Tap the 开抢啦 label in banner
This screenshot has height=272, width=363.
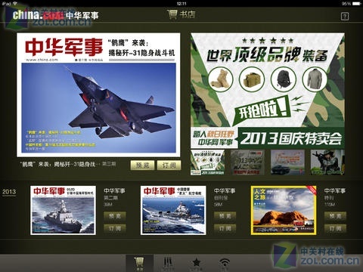tap(262, 110)
